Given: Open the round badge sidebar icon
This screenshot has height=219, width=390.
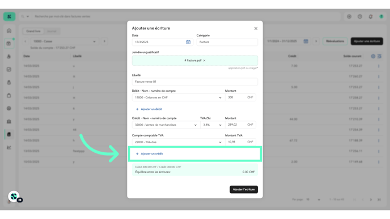Looking at the screenshot, I should point(9,109).
